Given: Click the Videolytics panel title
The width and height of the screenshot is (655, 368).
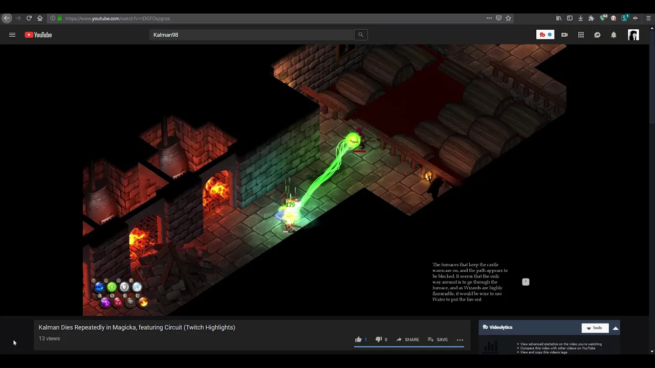Looking at the screenshot, I should [x=497, y=327].
